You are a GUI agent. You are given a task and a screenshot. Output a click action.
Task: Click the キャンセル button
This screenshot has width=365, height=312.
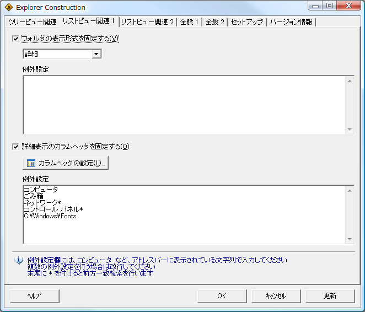pyautogui.click(x=276, y=296)
